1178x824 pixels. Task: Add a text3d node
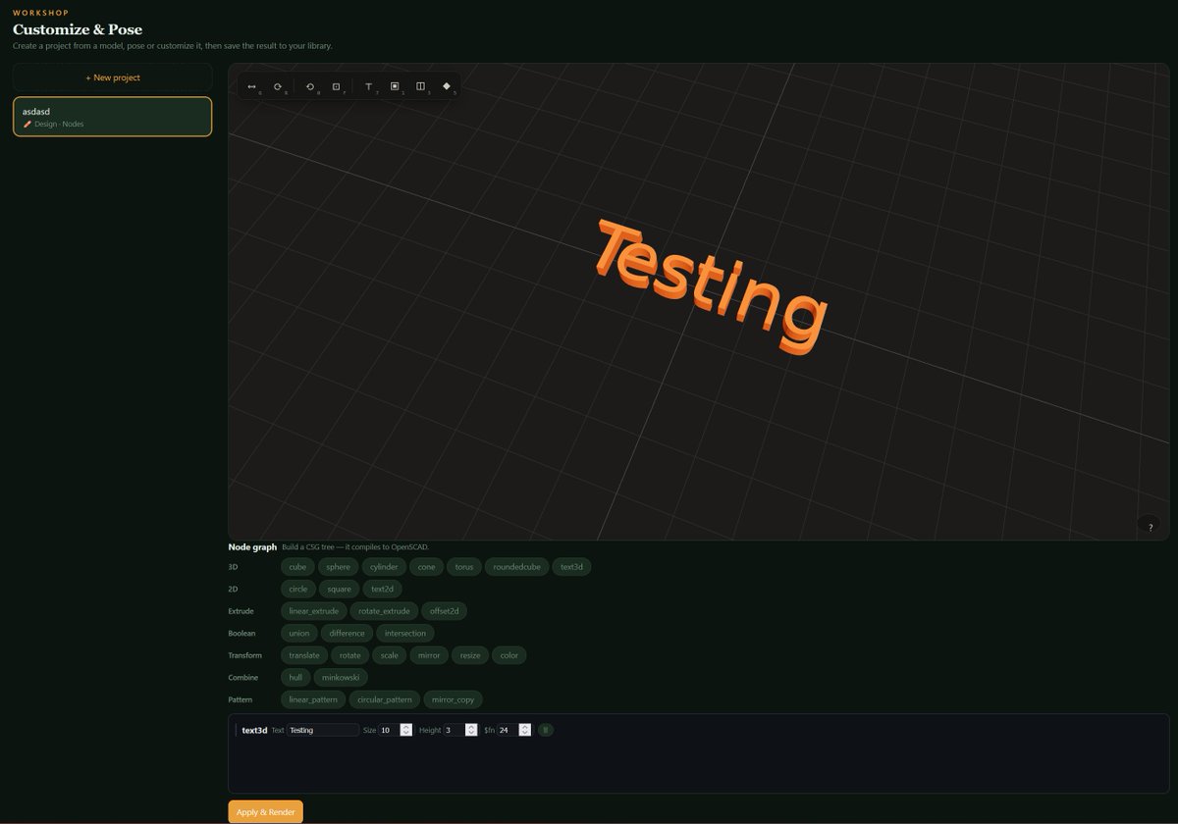pos(571,567)
